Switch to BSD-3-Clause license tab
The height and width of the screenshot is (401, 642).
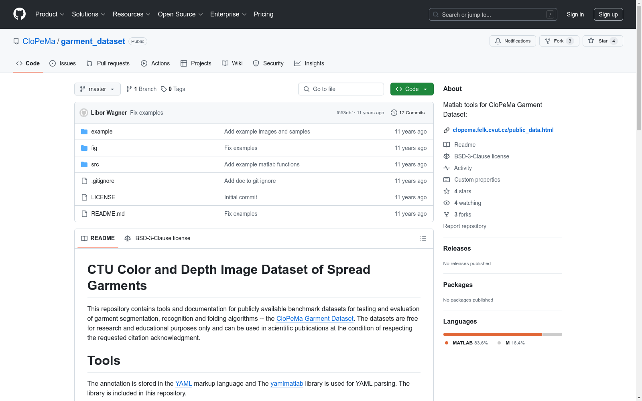[x=157, y=238]
